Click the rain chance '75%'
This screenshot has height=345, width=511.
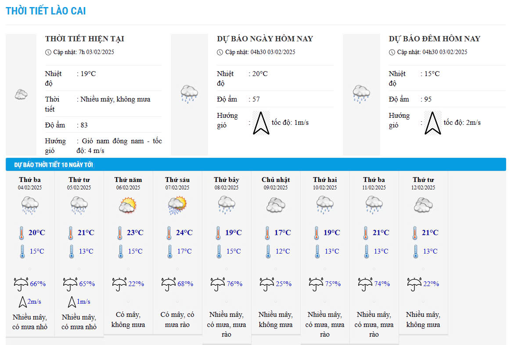pyautogui.click(x=333, y=284)
